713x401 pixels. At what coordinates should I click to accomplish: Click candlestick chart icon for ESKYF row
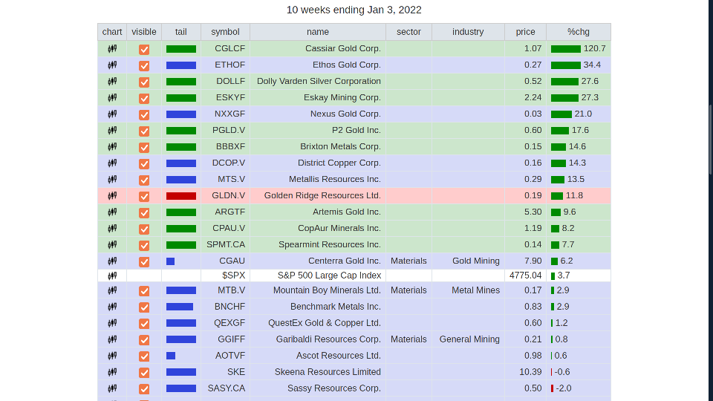click(x=112, y=98)
